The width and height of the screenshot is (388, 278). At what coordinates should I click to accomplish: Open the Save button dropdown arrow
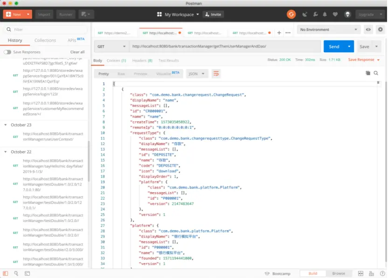pyautogui.click(x=376, y=46)
